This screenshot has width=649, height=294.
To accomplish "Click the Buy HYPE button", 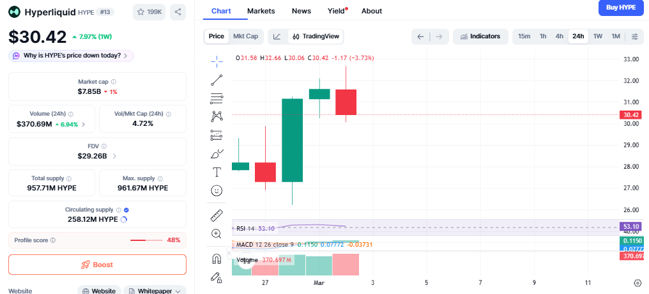I will (x=620, y=8).
